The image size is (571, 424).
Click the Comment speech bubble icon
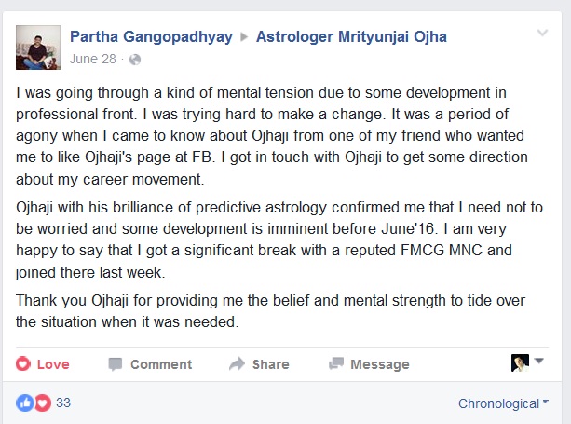pos(116,364)
